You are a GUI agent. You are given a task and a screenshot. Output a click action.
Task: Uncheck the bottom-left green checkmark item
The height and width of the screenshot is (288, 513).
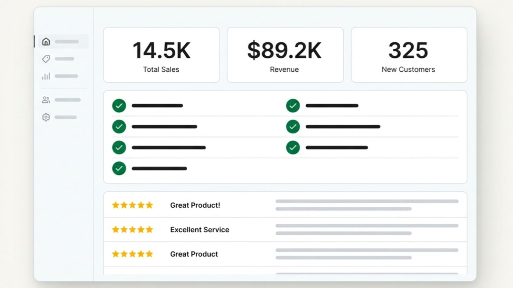click(119, 168)
